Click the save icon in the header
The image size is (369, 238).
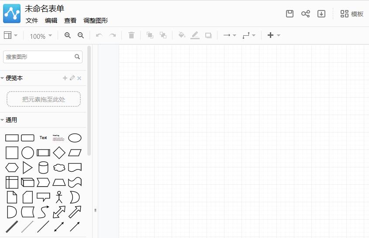pyautogui.click(x=290, y=14)
